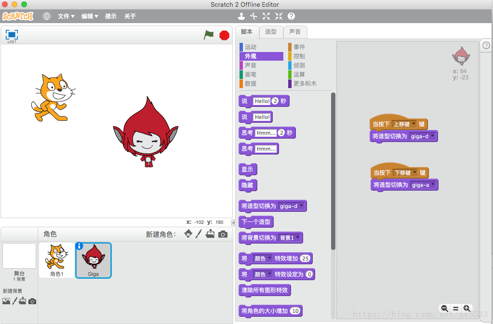Click the 25 value in 特效增加 block
493x324 pixels.
(305, 259)
